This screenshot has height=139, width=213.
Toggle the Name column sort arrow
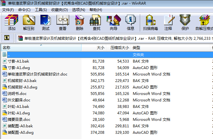click(41, 45)
